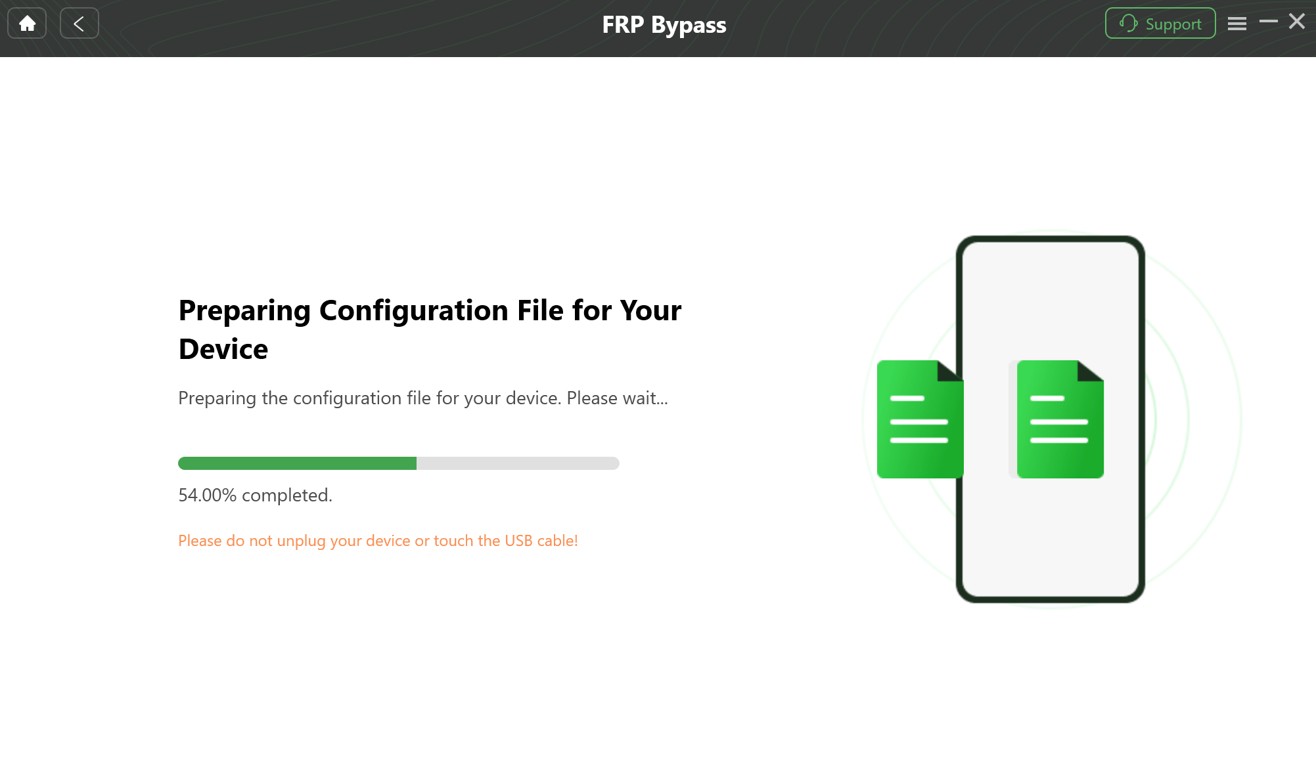Image resolution: width=1316 pixels, height=777 pixels.
Task: Click the 'Please wait' description text
Action: coord(422,398)
